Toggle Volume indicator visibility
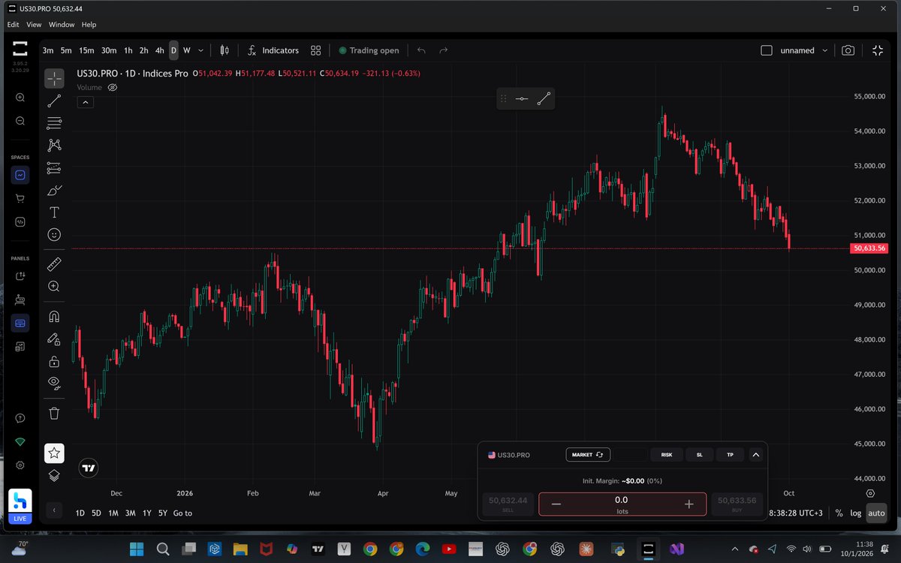 click(x=113, y=87)
